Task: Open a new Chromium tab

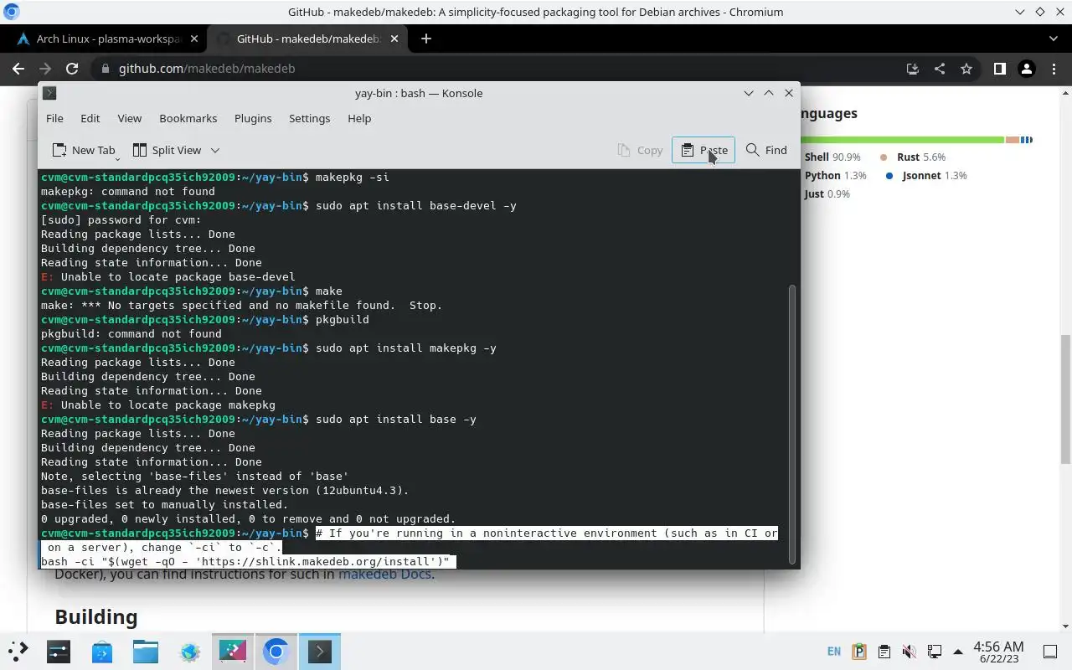Action: [x=426, y=39]
